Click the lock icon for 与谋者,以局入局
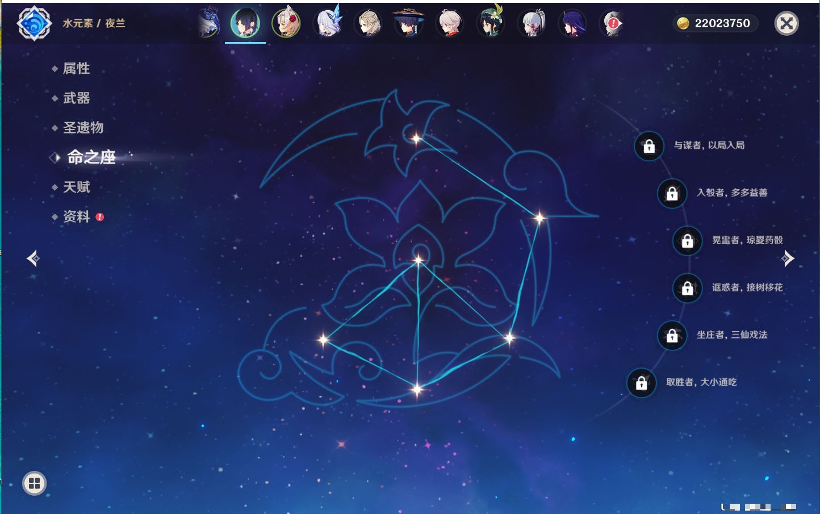This screenshot has width=820, height=514. [649, 147]
